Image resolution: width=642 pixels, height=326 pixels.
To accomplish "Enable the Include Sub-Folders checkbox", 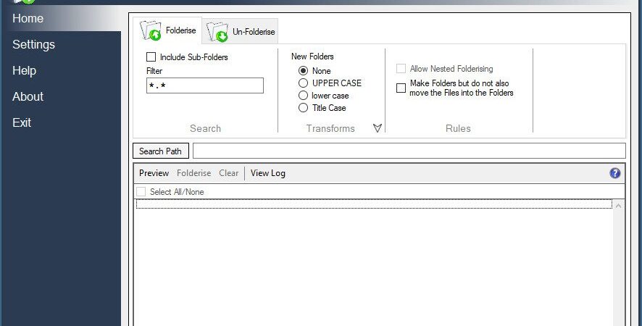I will (151, 57).
